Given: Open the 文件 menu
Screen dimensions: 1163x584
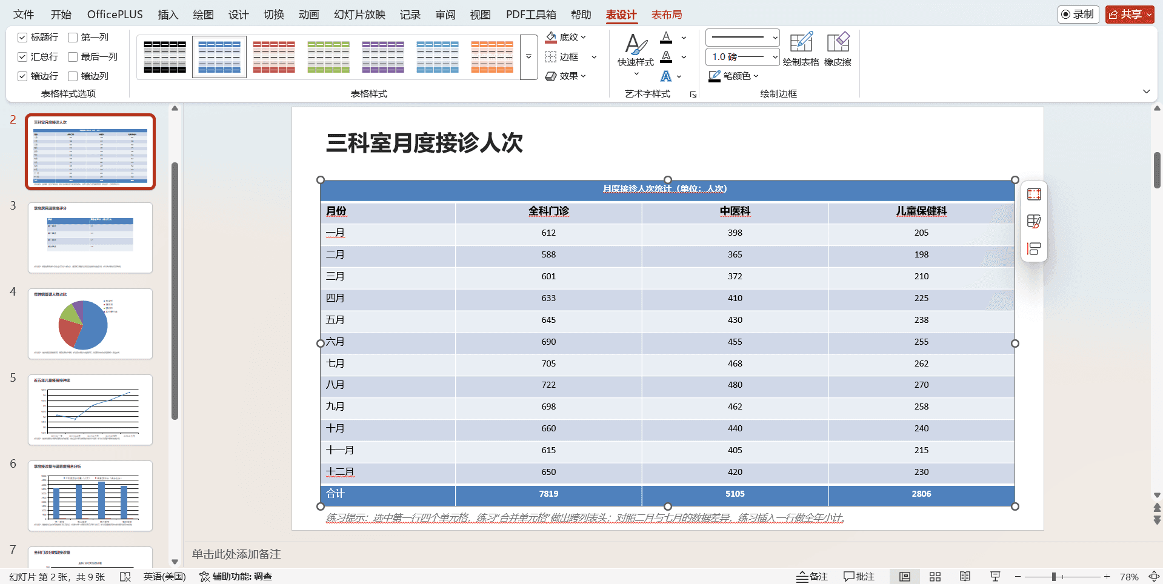Looking at the screenshot, I should 24,15.
